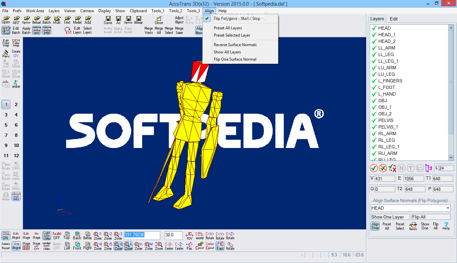Toggle the Fast rotate button

point(220,246)
